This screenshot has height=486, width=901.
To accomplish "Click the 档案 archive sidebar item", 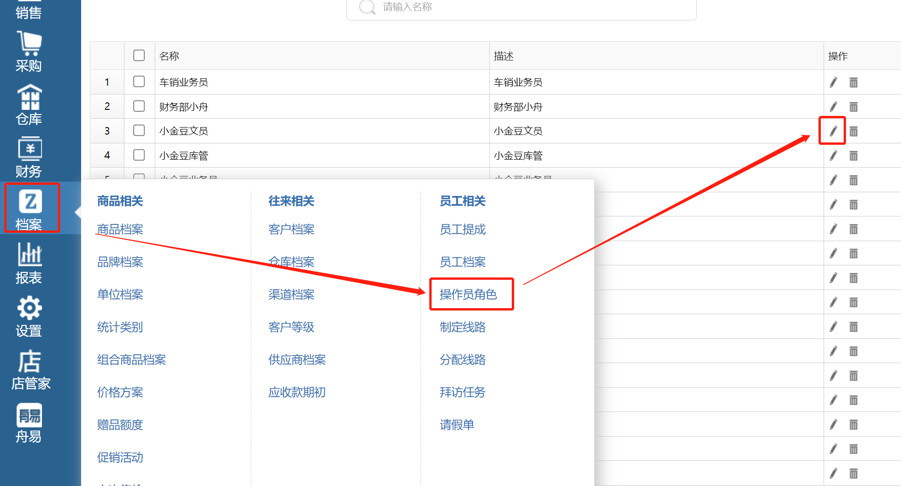I will click(32, 208).
